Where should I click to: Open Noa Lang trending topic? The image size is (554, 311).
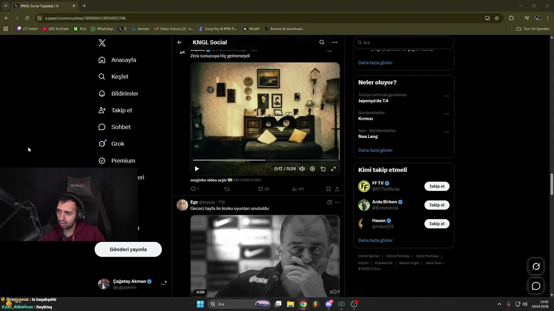(x=368, y=136)
